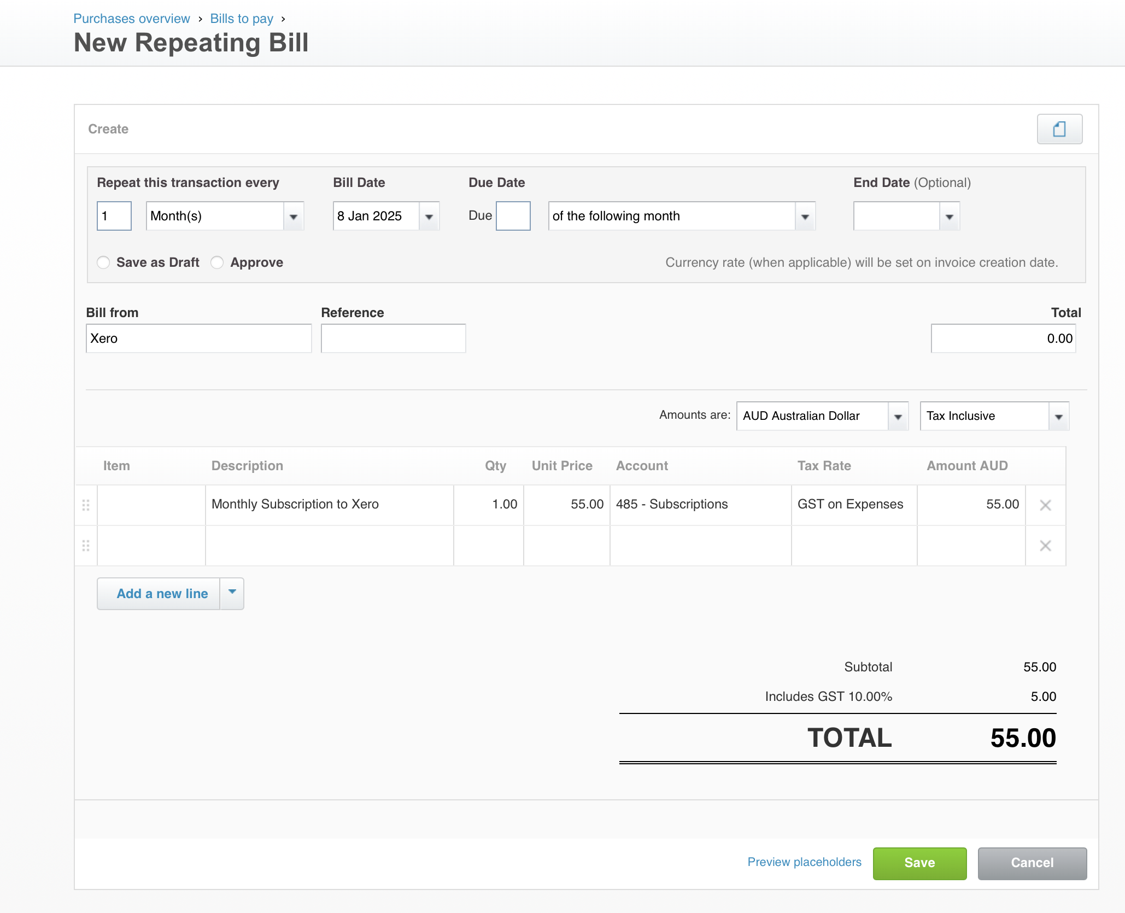Select the Save as Draft option
1125x913 pixels.
pos(103,262)
